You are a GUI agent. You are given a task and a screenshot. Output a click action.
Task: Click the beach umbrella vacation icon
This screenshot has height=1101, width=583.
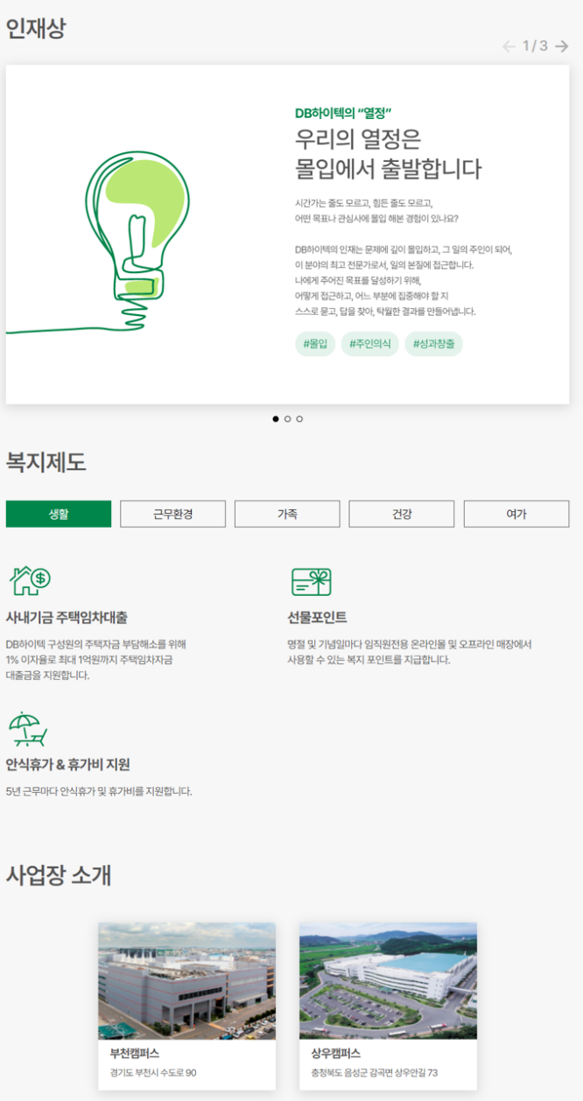click(x=27, y=728)
